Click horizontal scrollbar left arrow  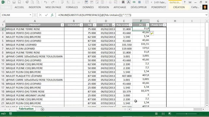pos(129,109)
